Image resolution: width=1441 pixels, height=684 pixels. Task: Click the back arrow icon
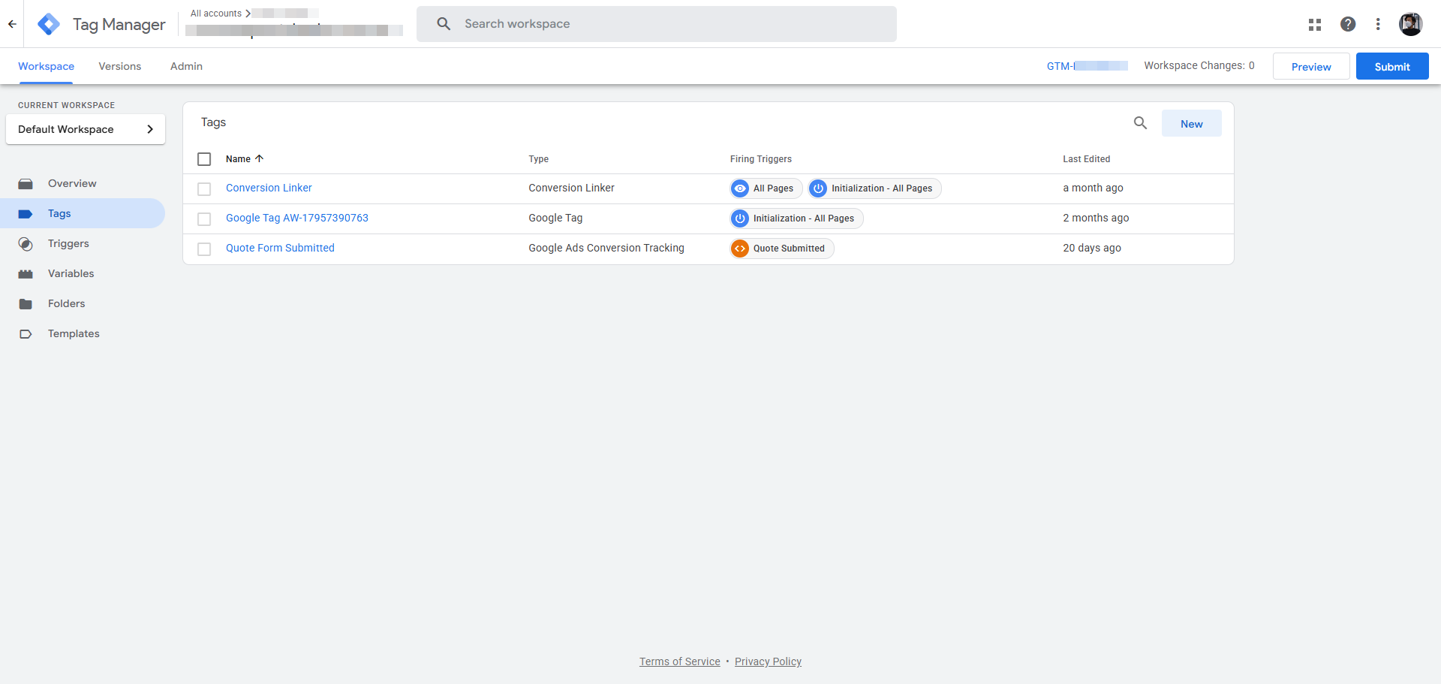12,24
